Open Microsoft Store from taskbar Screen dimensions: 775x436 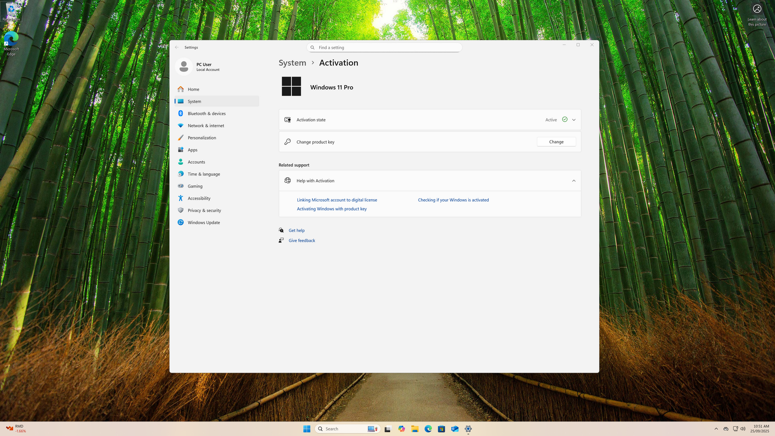441,429
